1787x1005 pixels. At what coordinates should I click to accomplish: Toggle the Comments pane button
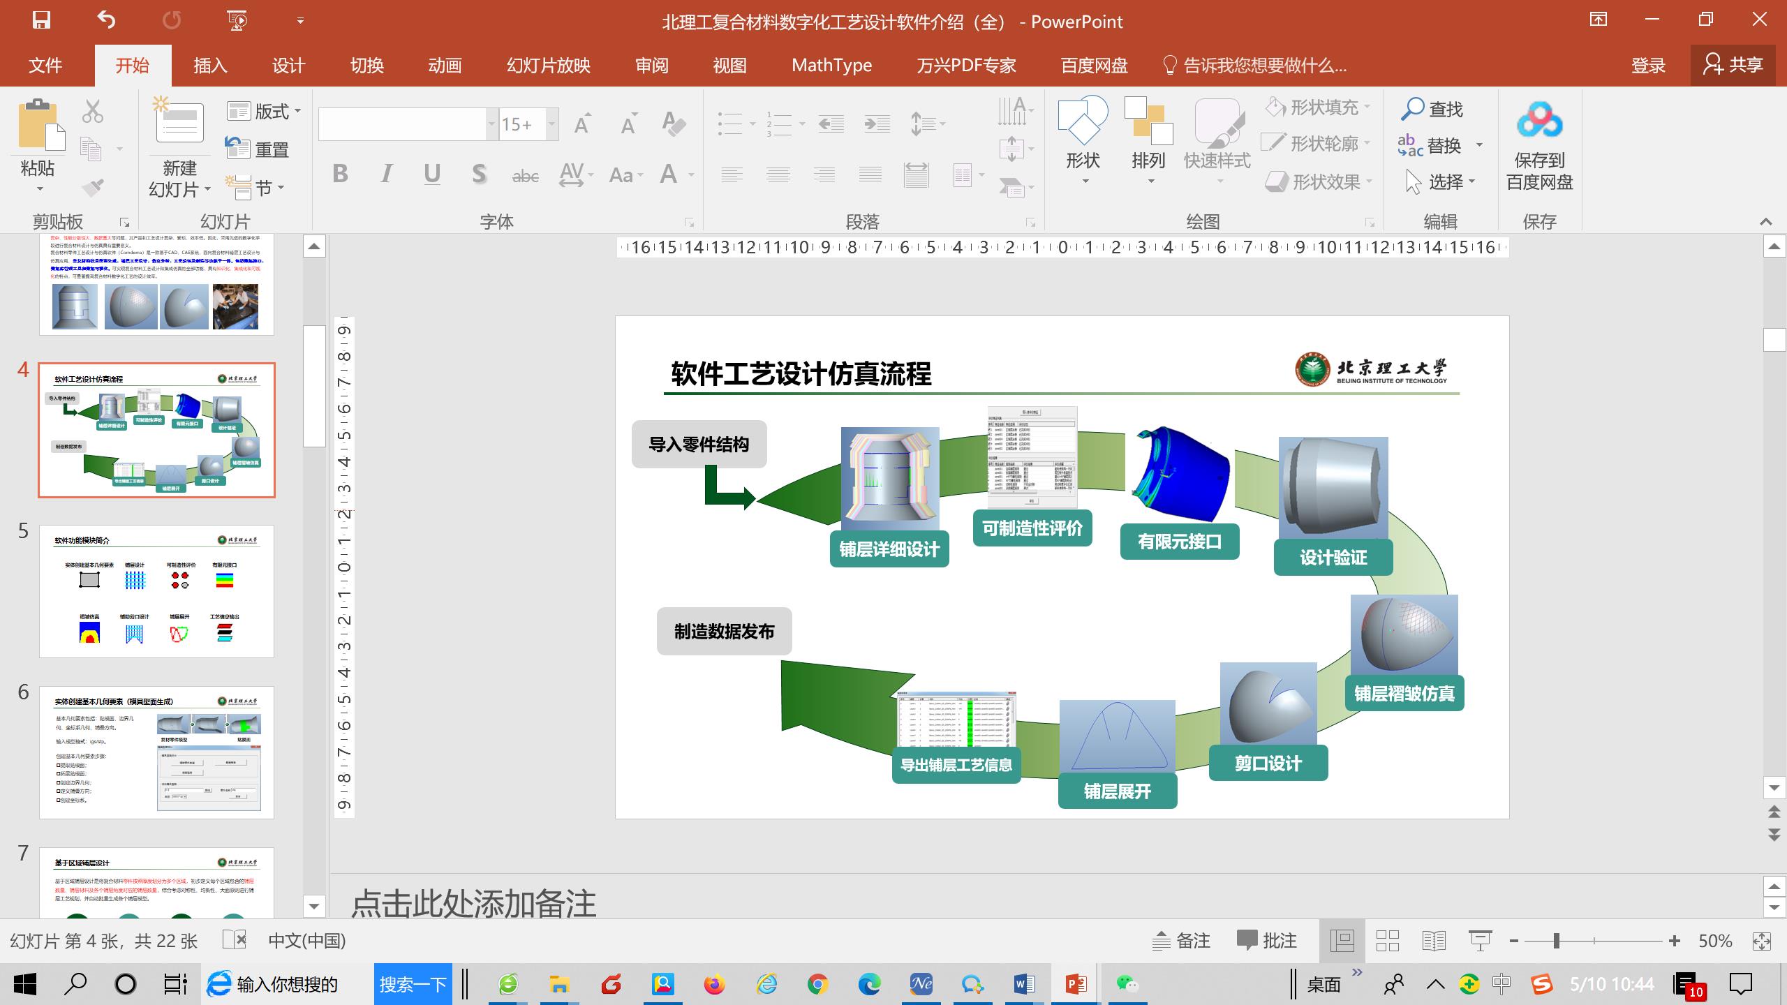[x=1267, y=941]
